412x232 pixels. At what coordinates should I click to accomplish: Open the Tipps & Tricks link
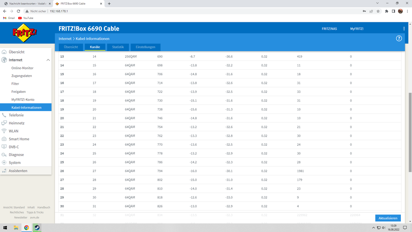tap(35, 212)
